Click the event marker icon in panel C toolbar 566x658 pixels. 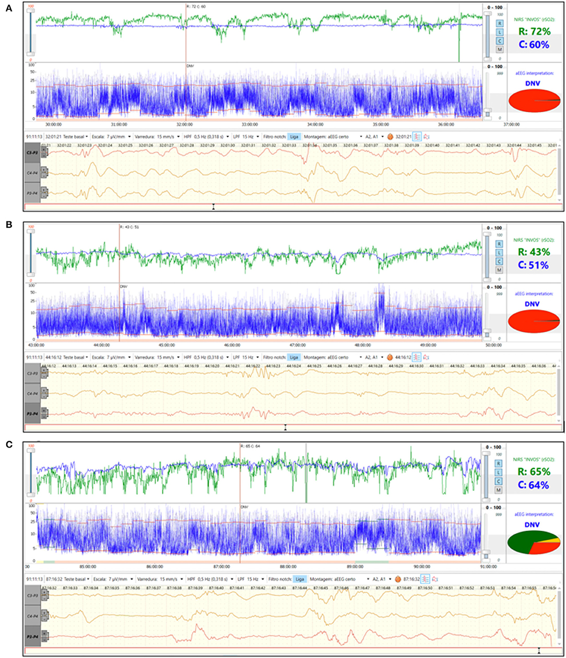435,579
